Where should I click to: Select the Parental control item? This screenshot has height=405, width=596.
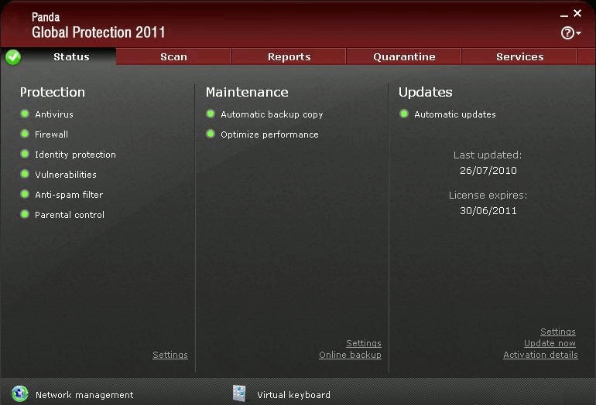(70, 215)
